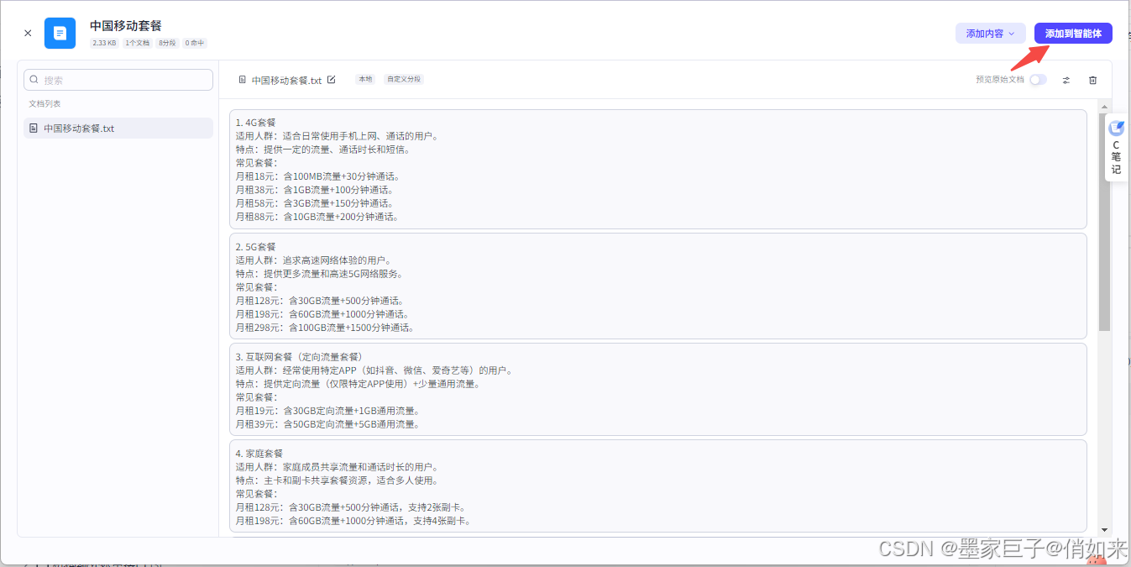Click the C笔记 floating side widget
1131x567 pixels.
(x=1116, y=147)
